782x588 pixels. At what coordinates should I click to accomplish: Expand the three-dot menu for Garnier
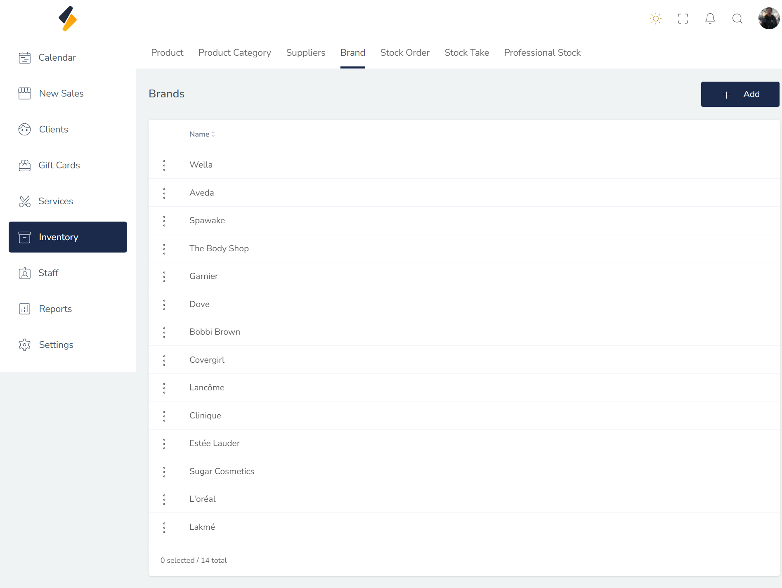(164, 277)
